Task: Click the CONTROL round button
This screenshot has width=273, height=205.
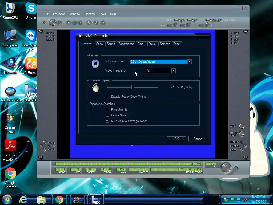Action: 245,146
